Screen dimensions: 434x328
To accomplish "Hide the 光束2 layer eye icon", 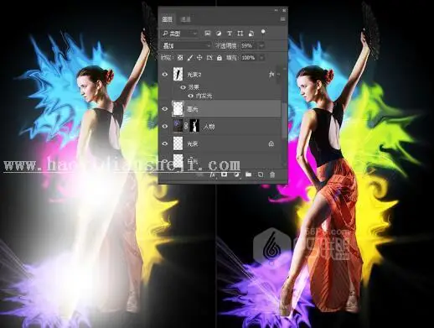I will point(165,75).
